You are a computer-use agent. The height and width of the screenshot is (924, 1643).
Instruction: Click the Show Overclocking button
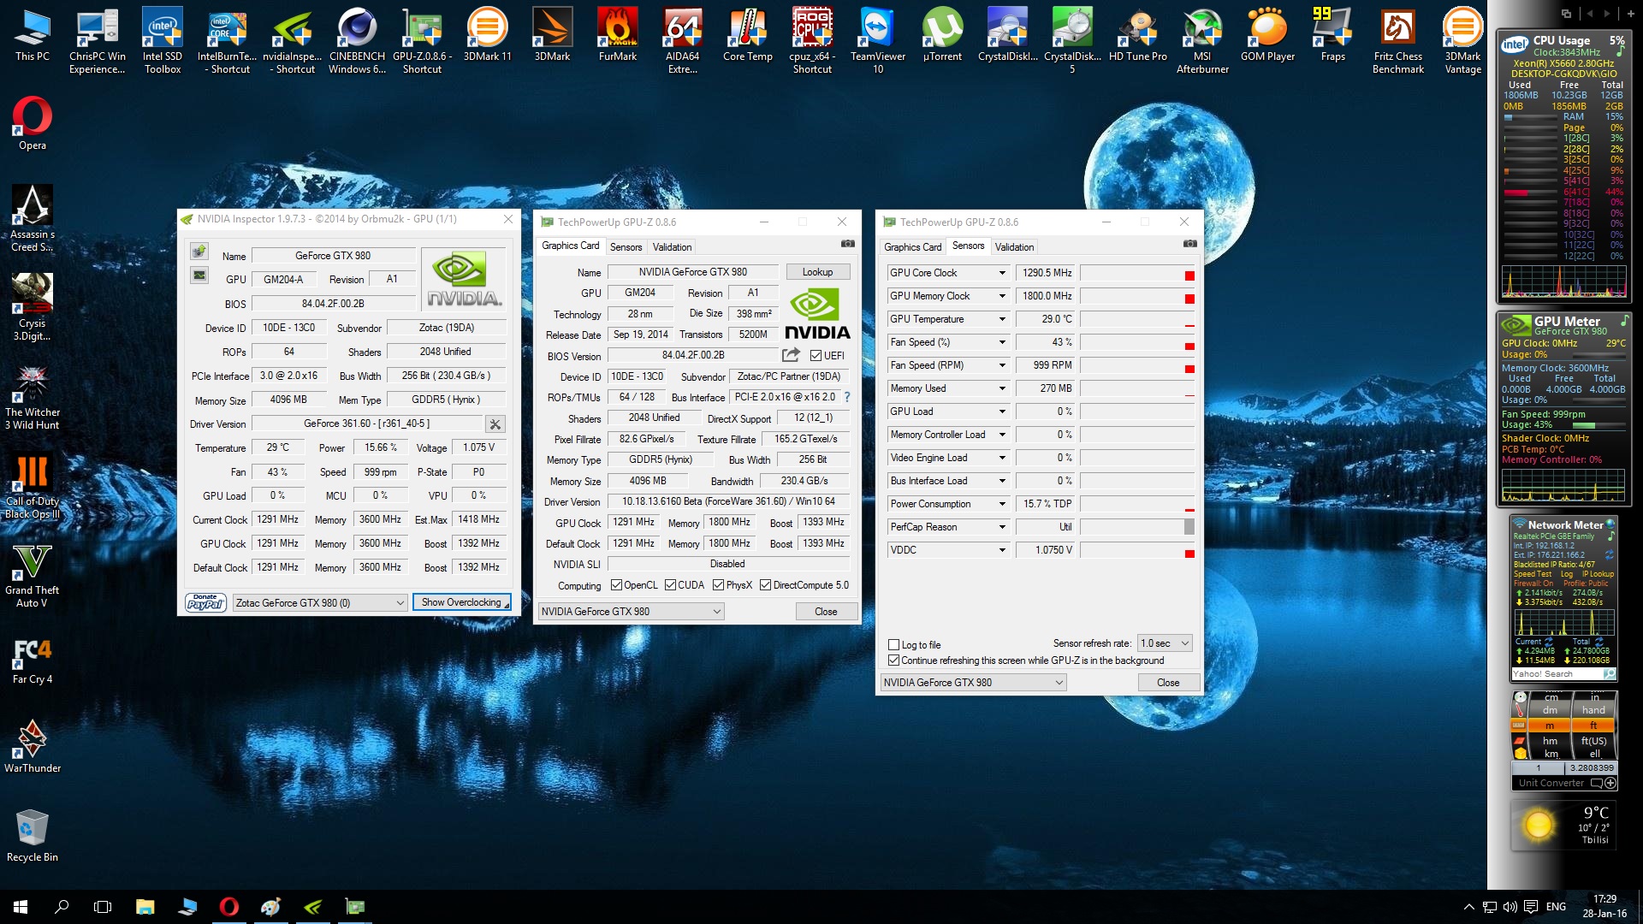(x=461, y=602)
